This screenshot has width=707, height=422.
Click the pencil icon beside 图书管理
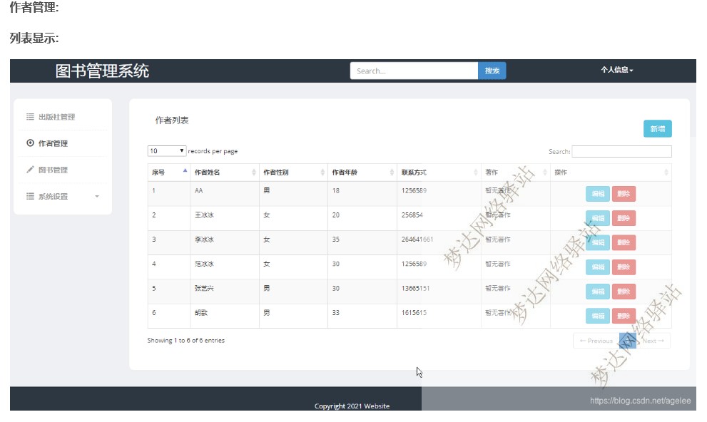(29, 170)
